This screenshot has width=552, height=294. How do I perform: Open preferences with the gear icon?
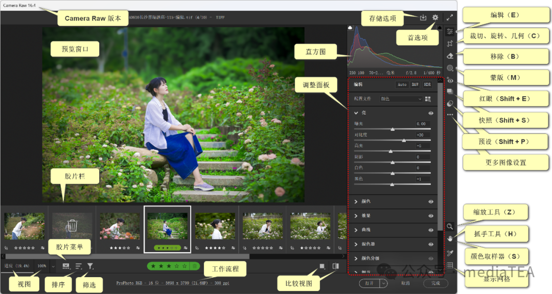435,17
